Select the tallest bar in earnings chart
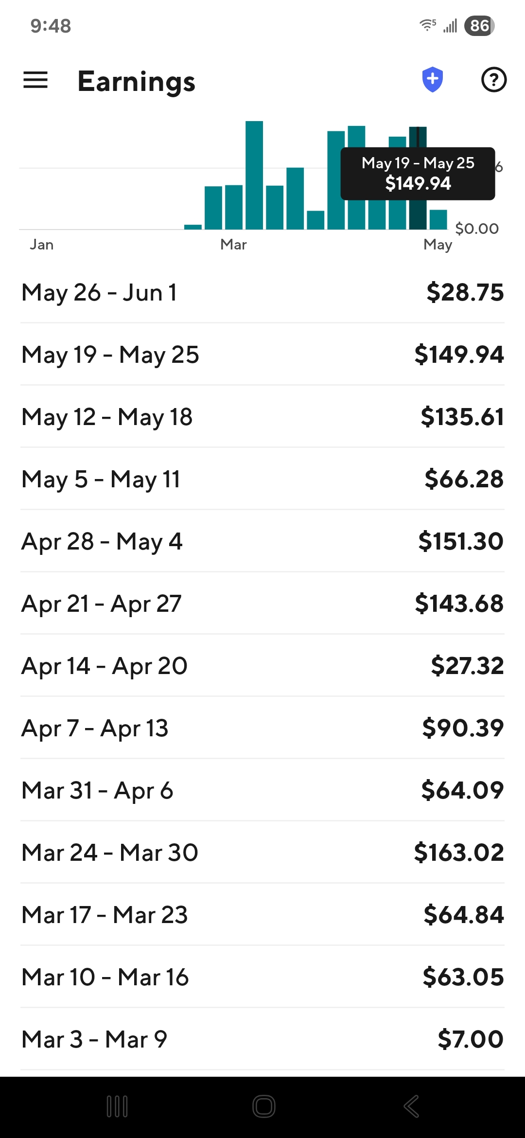The image size is (525, 1138). pyautogui.click(x=254, y=175)
